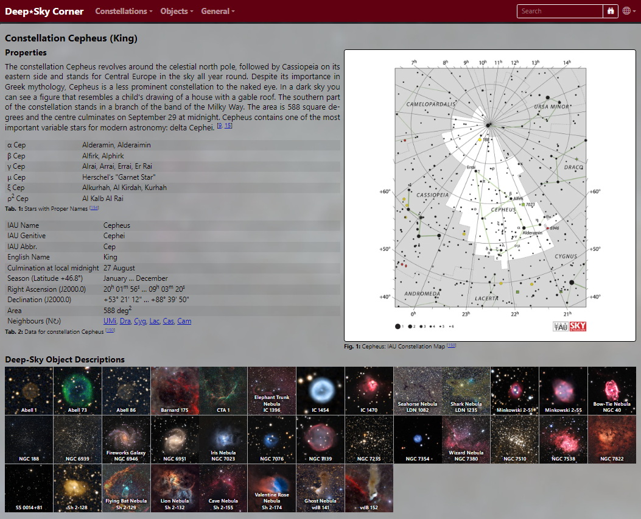This screenshot has width=641, height=519.
Task: Open the Abell 1 thumbnail
Action: pyautogui.click(x=29, y=390)
